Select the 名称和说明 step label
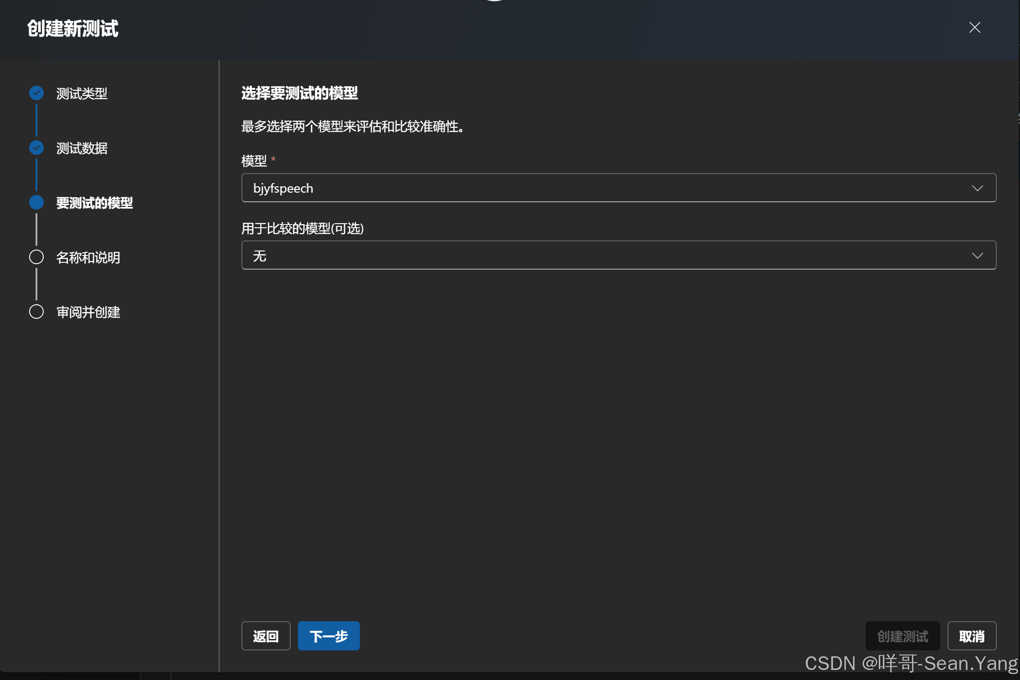The image size is (1020, 680). (87, 257)
